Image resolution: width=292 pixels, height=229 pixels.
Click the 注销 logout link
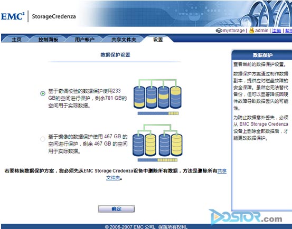[x=276, y=31]
